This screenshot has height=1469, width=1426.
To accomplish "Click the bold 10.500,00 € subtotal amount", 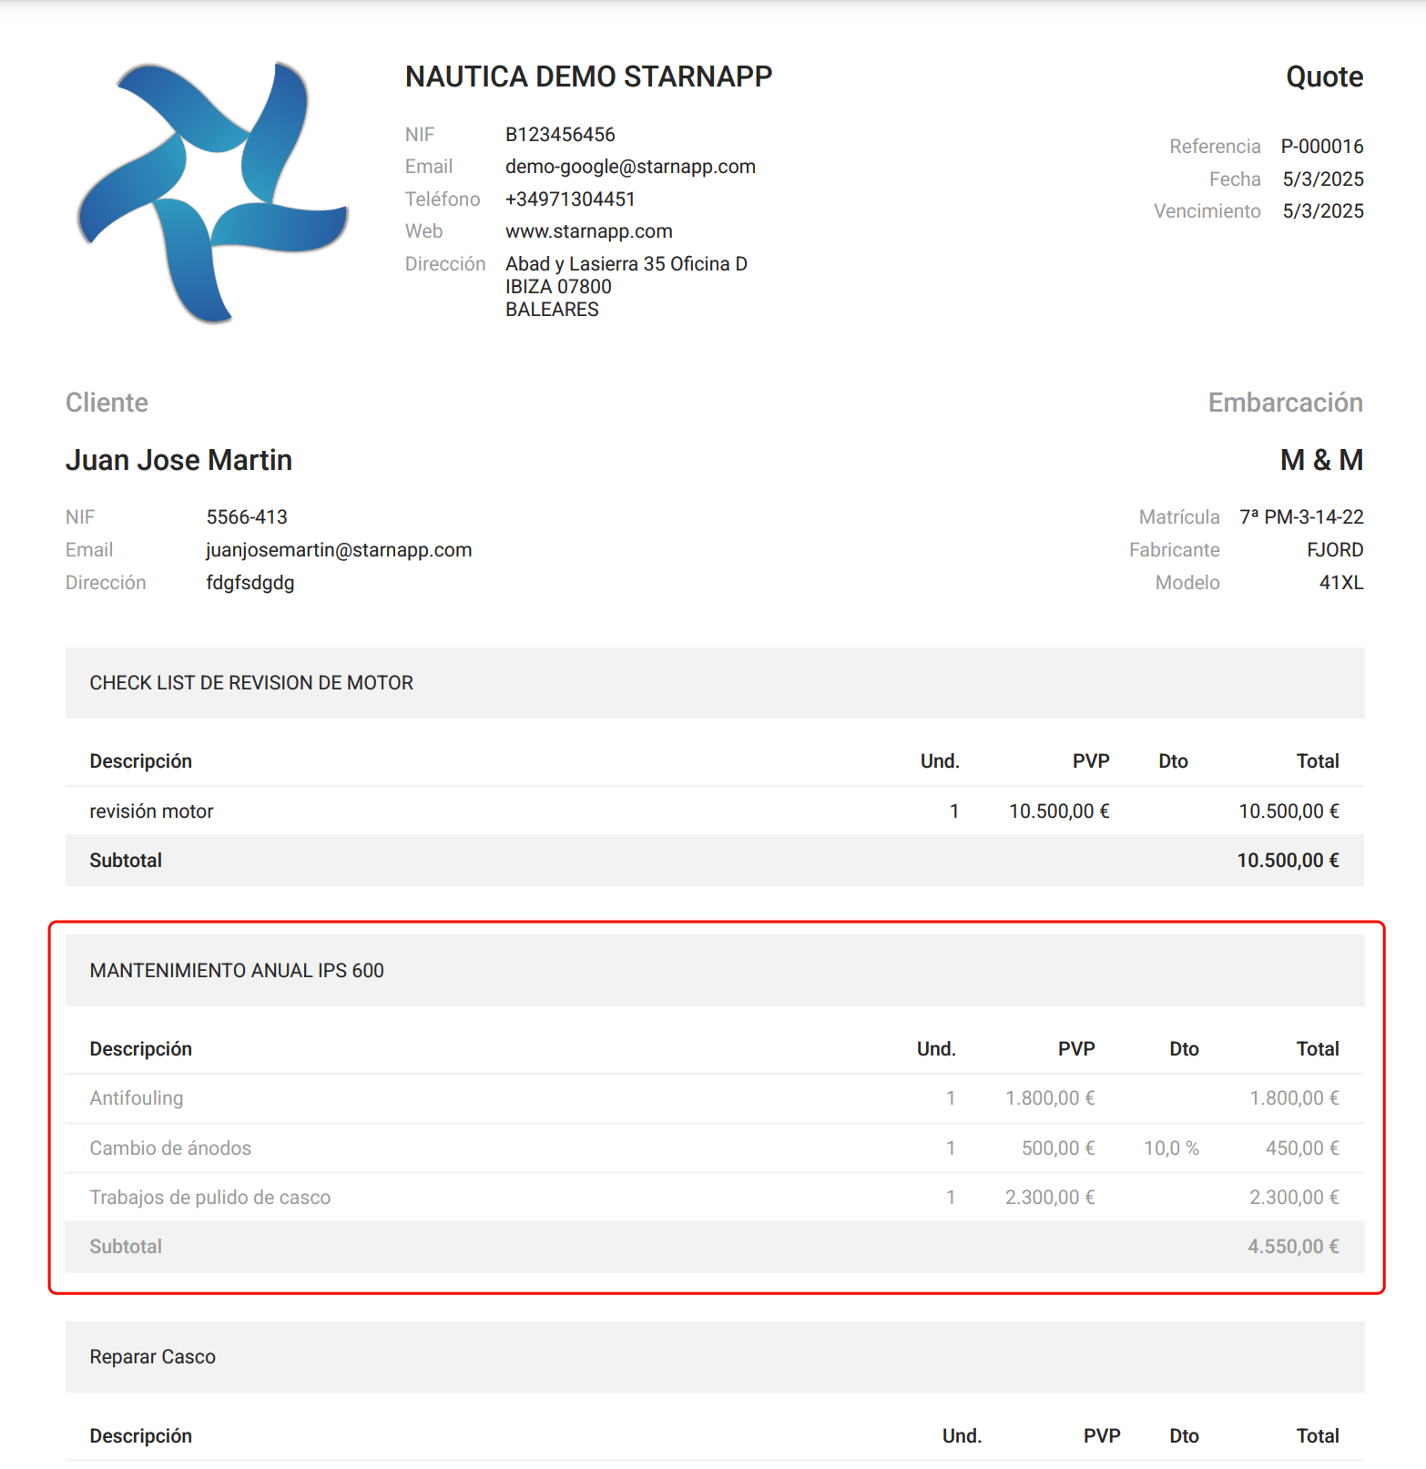I will pyautogui.click(x=1288, y=861).
